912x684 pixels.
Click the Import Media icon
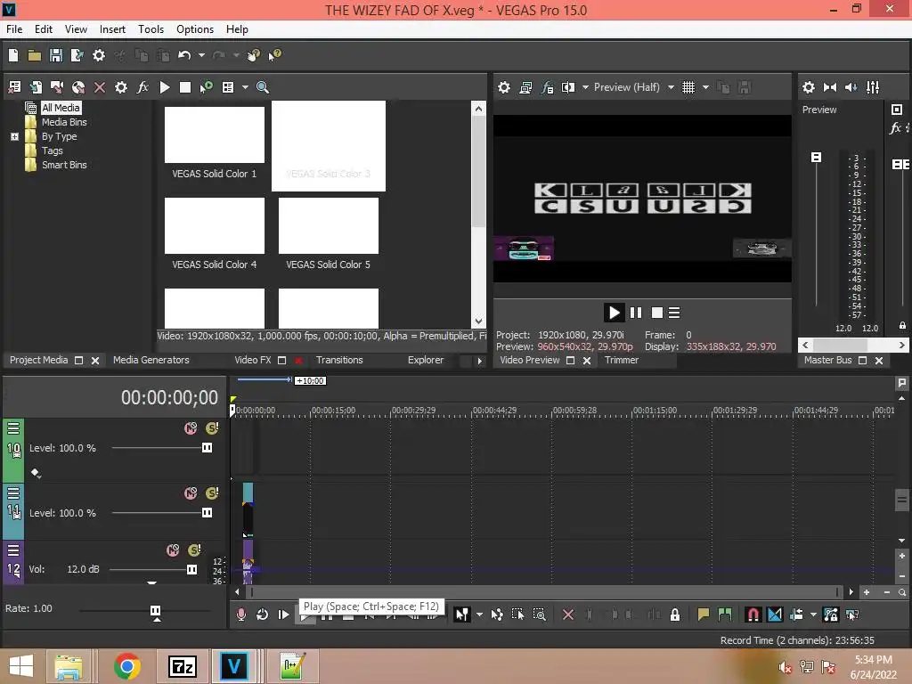click(36, 87)
